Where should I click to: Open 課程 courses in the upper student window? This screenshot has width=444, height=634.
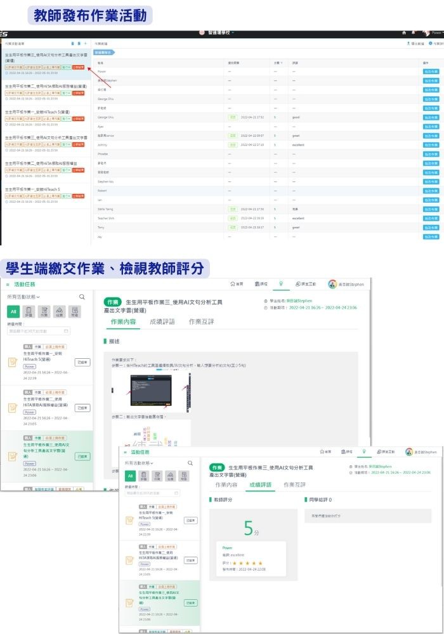(x=261, y=285)
